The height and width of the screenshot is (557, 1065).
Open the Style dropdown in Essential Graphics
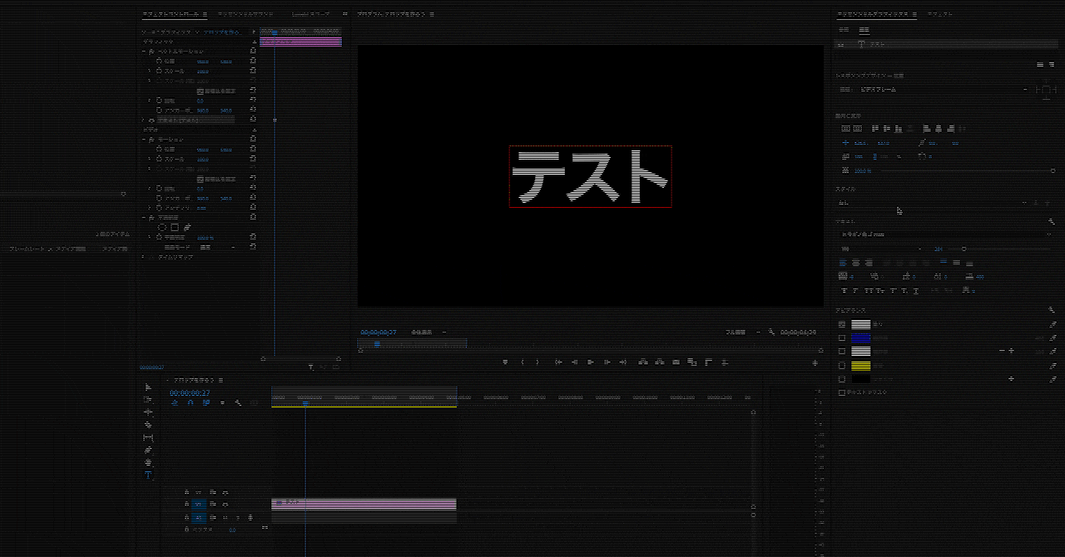(932, 202)
